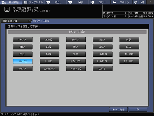
Task: Open the 読出し recall tab
Action: point(55,2)
